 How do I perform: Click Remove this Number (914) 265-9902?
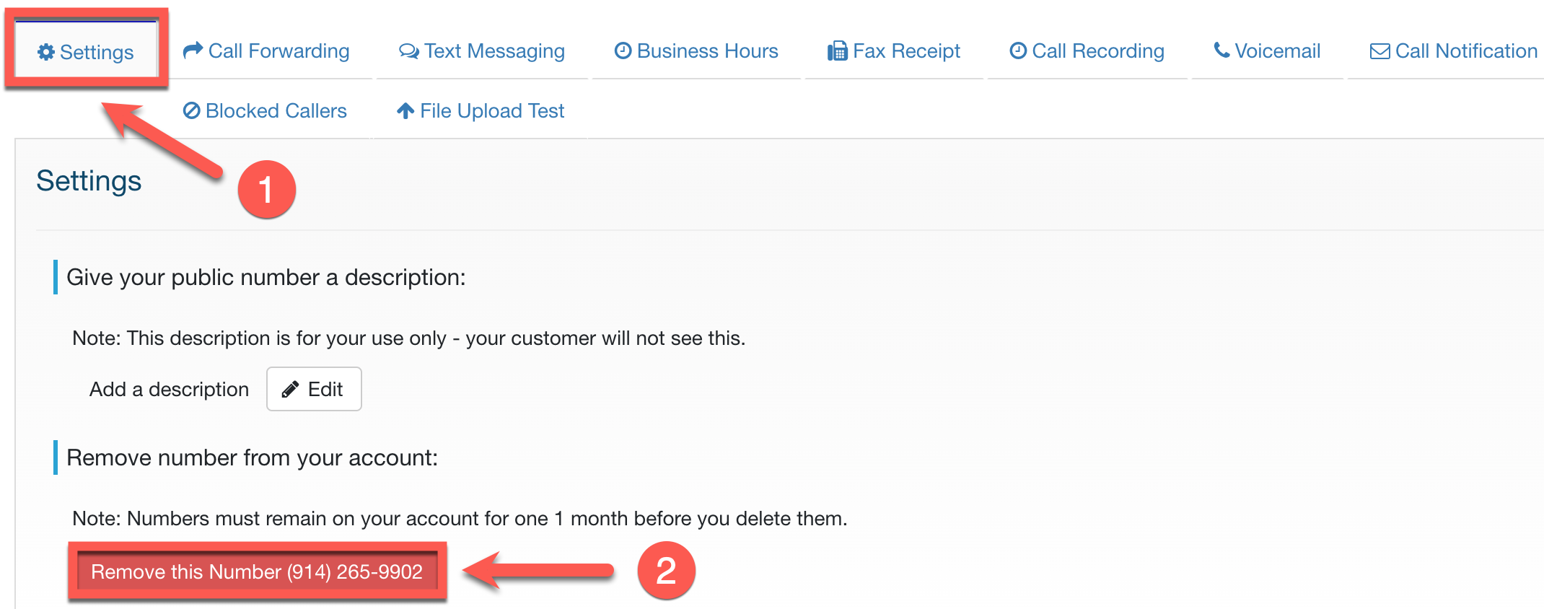click(x=257, y=571)
